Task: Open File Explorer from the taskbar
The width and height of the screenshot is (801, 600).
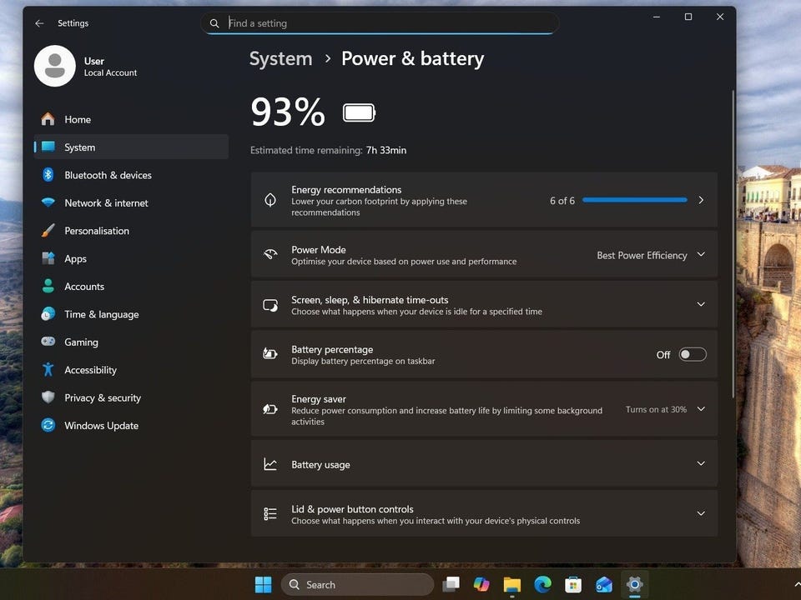Action: pos(511,585)
